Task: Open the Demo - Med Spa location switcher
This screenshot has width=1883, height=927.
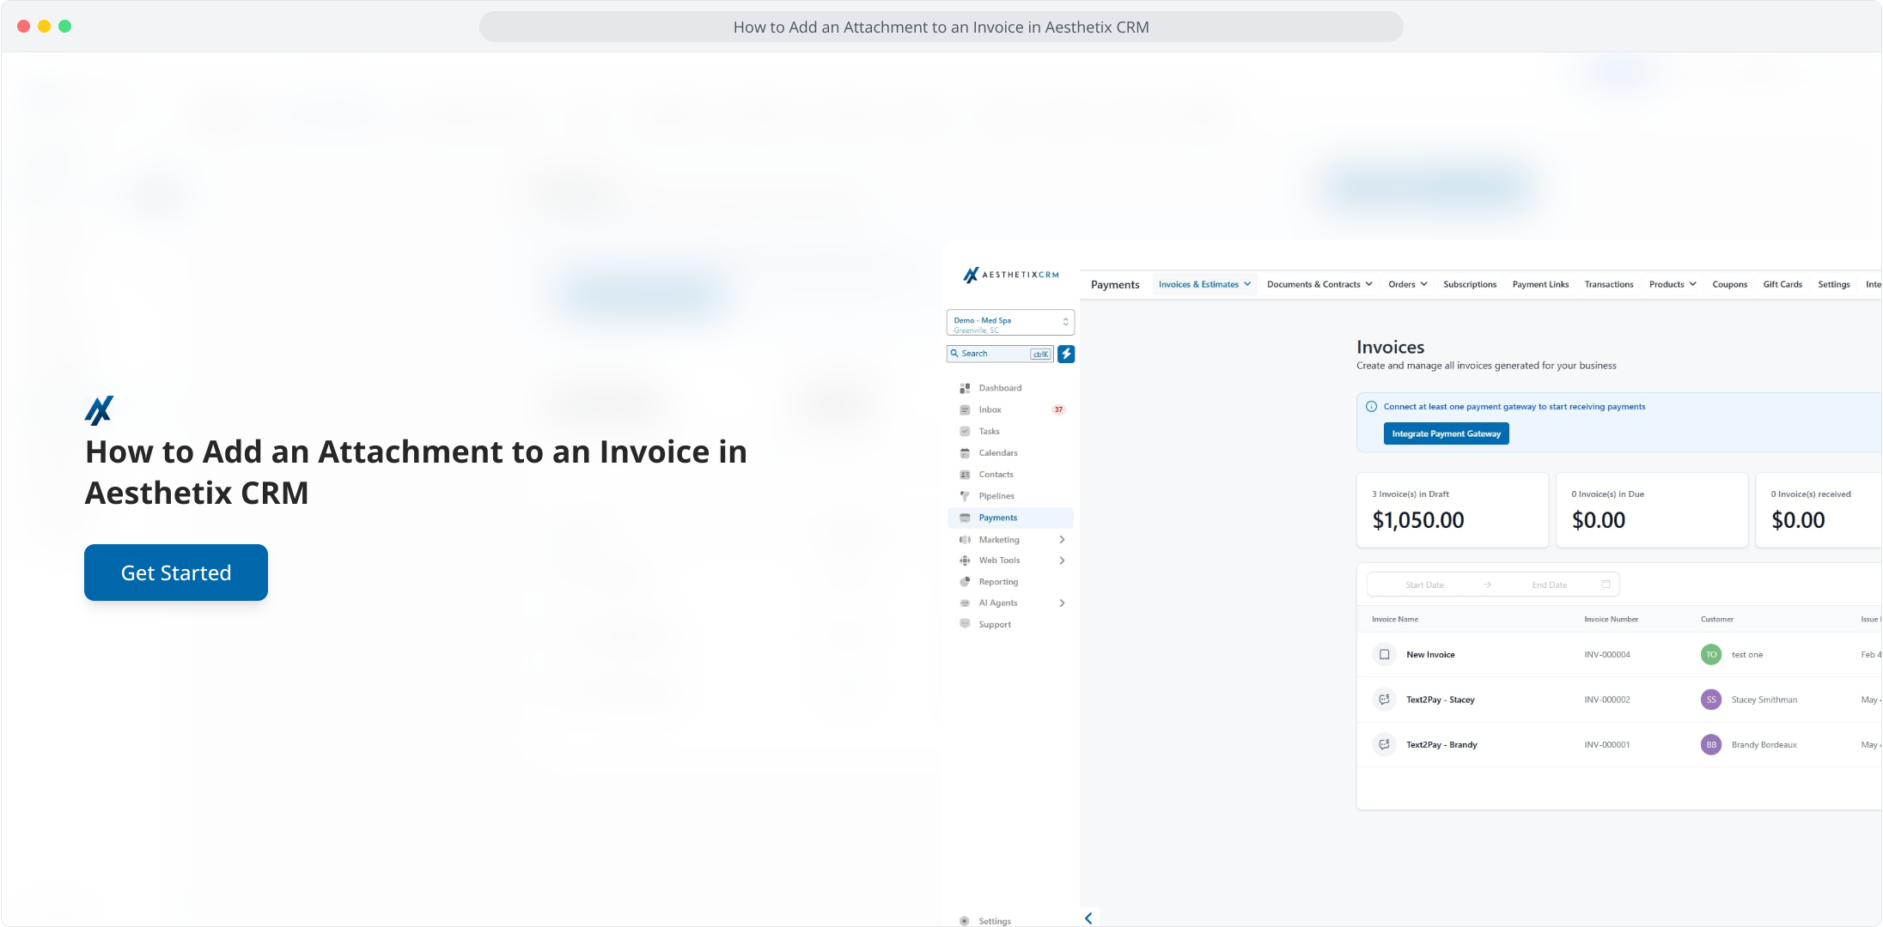Action: (x=1010, y=323)
